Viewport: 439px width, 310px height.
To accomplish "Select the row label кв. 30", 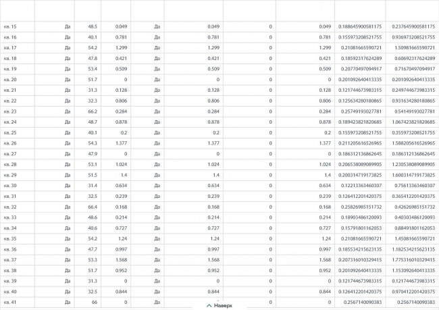I will [10, 186].
